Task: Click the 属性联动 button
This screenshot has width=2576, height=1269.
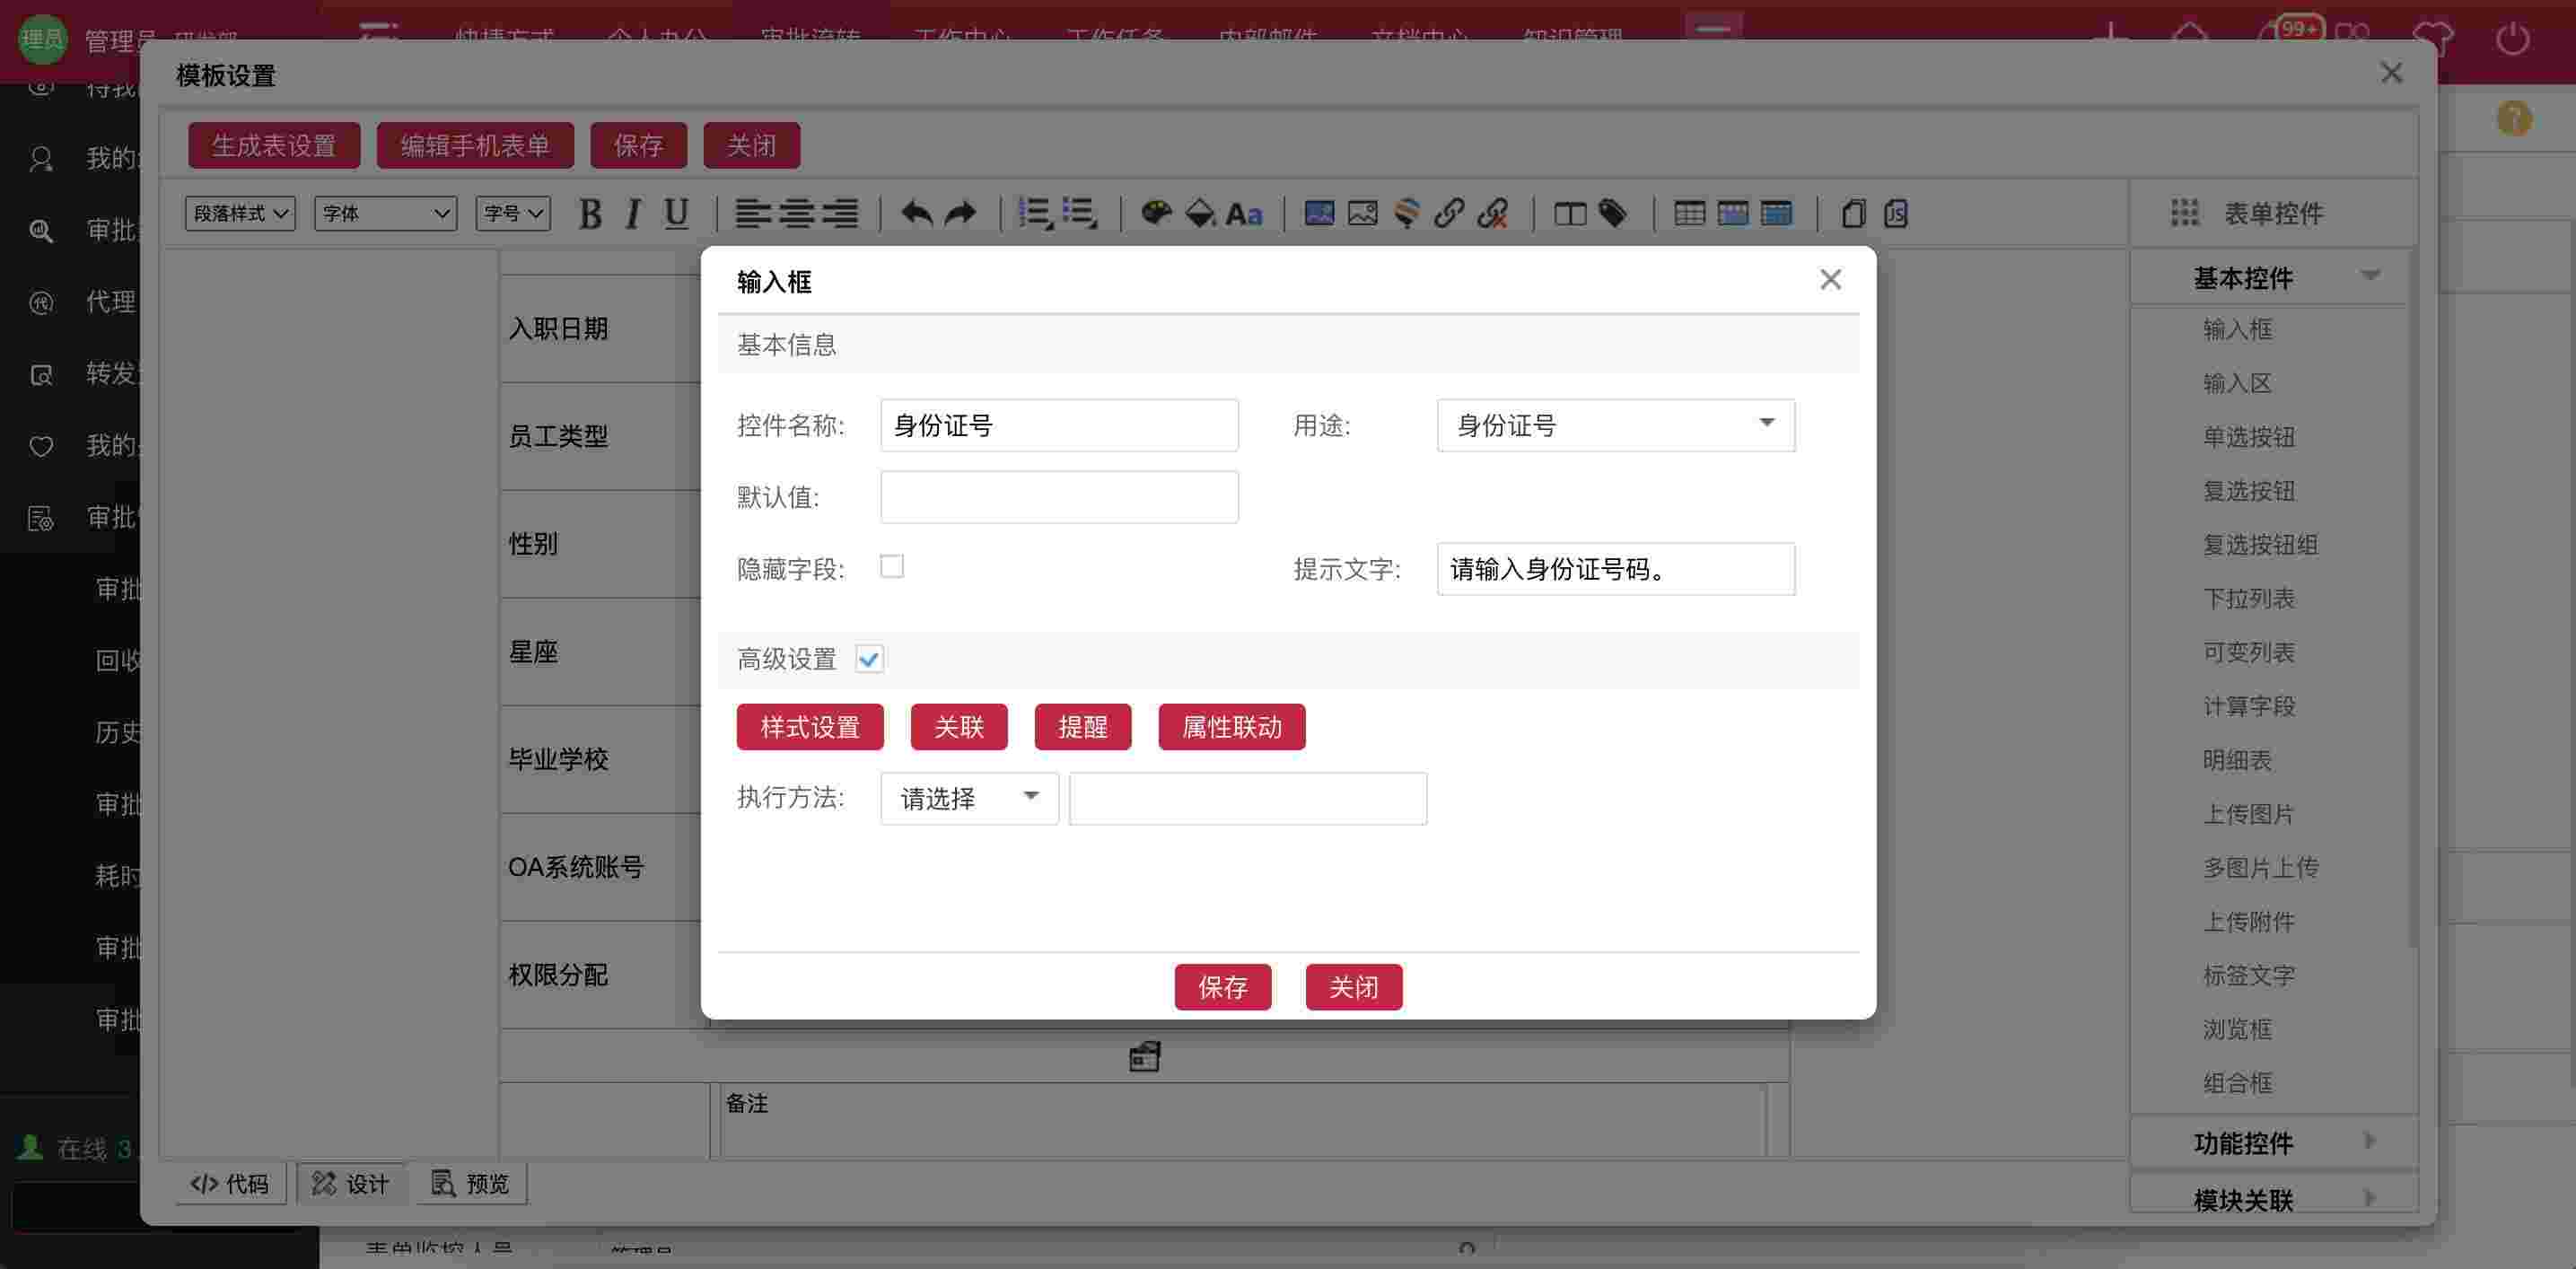Action: pos(1231,727)
